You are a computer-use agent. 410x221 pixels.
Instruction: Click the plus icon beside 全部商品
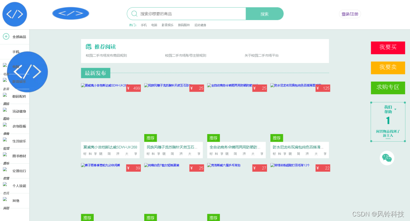pos(6,36)
